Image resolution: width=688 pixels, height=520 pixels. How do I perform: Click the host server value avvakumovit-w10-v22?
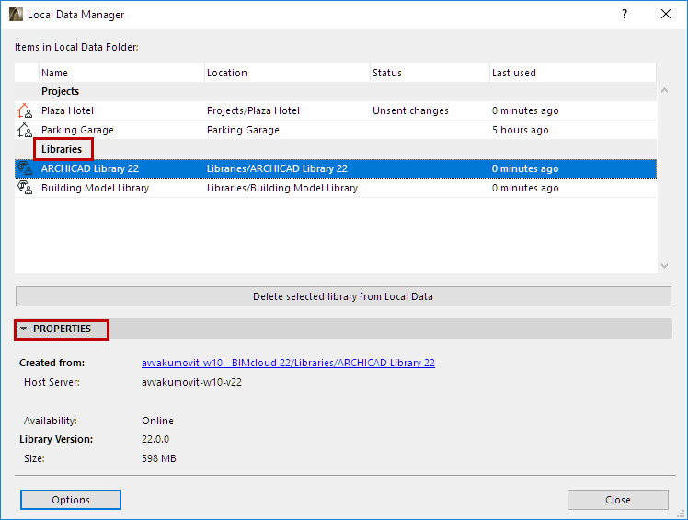coord(191,382)
